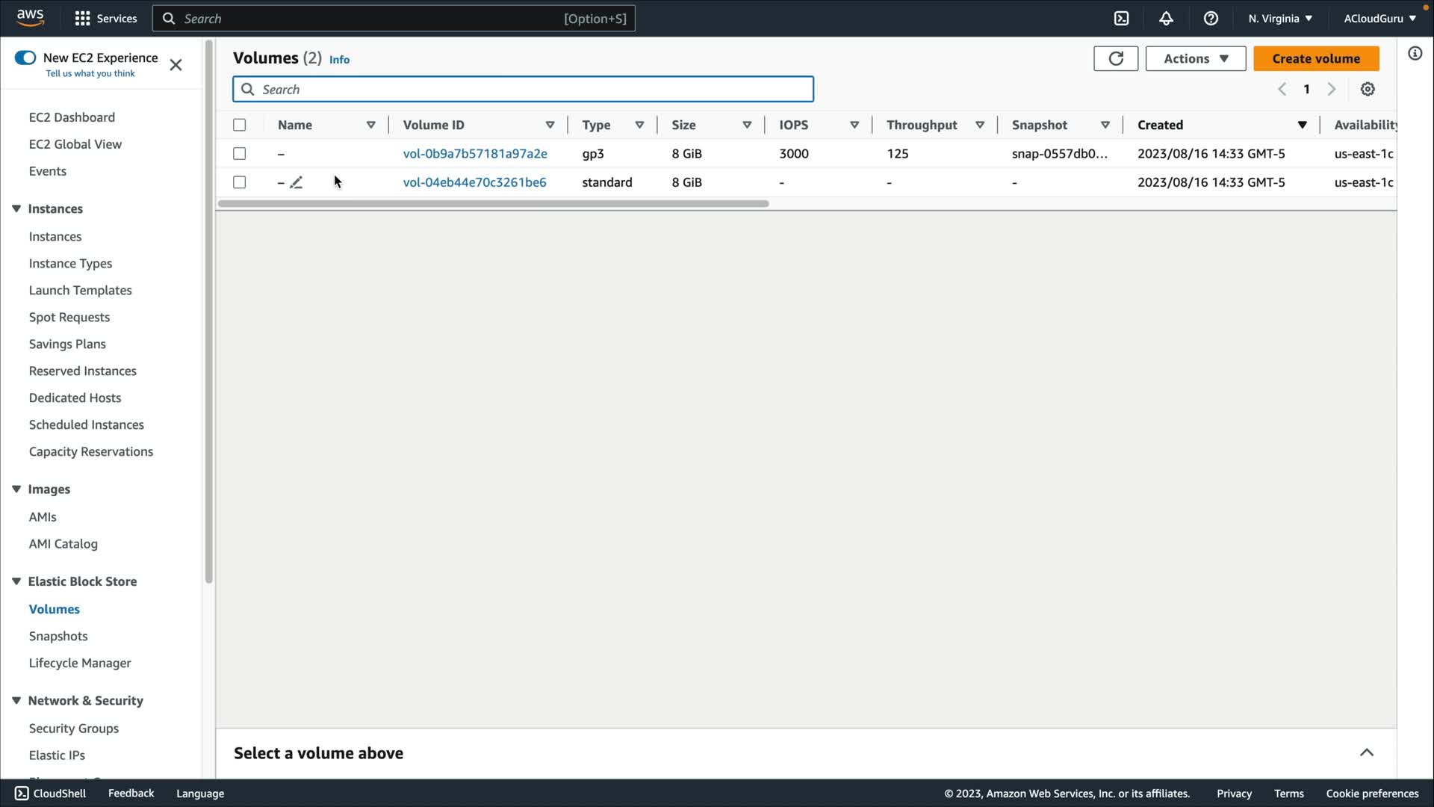Tick the select-all volumes checkbox

[239, 125]
